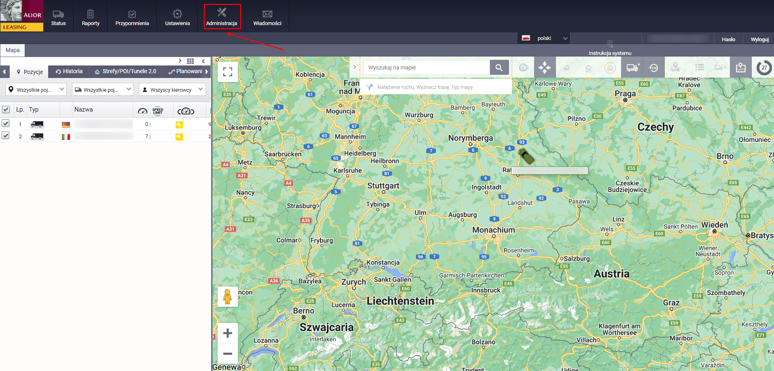Toggle checkbox for vehicle row 2
The image size is (774, 371).
[x=6, y=136]
